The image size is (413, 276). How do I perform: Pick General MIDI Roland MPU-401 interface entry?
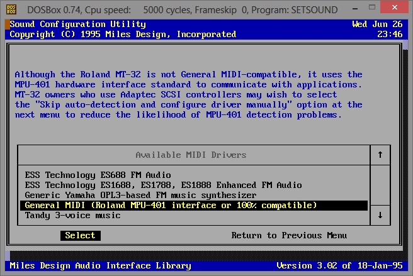(194, 205)
